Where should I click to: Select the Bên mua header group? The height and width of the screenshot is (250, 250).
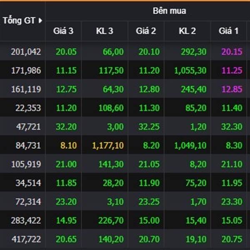169,11
